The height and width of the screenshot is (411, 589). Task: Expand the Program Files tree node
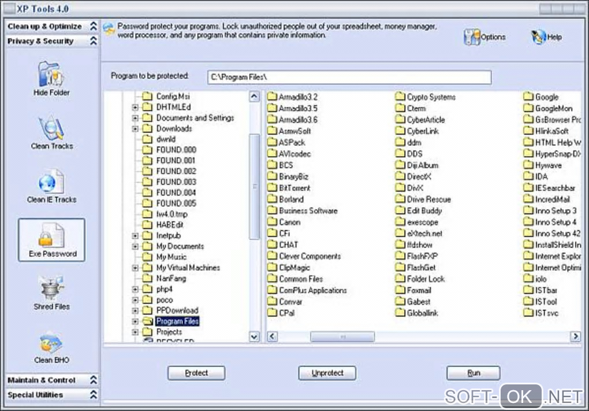tap(135, 321)
